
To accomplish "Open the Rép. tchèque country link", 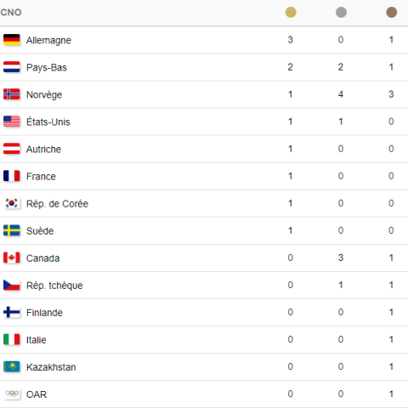I will (x=54, y=286).
